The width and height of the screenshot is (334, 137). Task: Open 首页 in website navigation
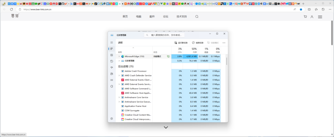(x=125, y=17)
